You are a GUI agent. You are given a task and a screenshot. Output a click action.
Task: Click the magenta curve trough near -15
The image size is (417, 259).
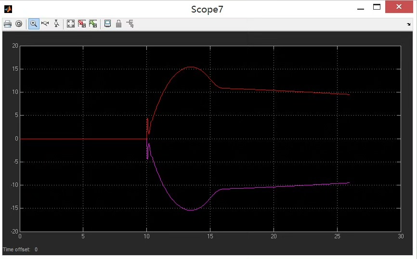click(191, 210)
